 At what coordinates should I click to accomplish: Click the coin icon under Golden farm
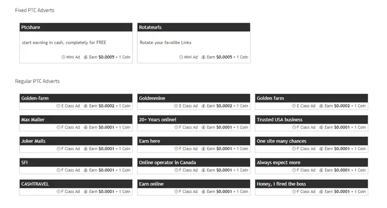point(321,106)
